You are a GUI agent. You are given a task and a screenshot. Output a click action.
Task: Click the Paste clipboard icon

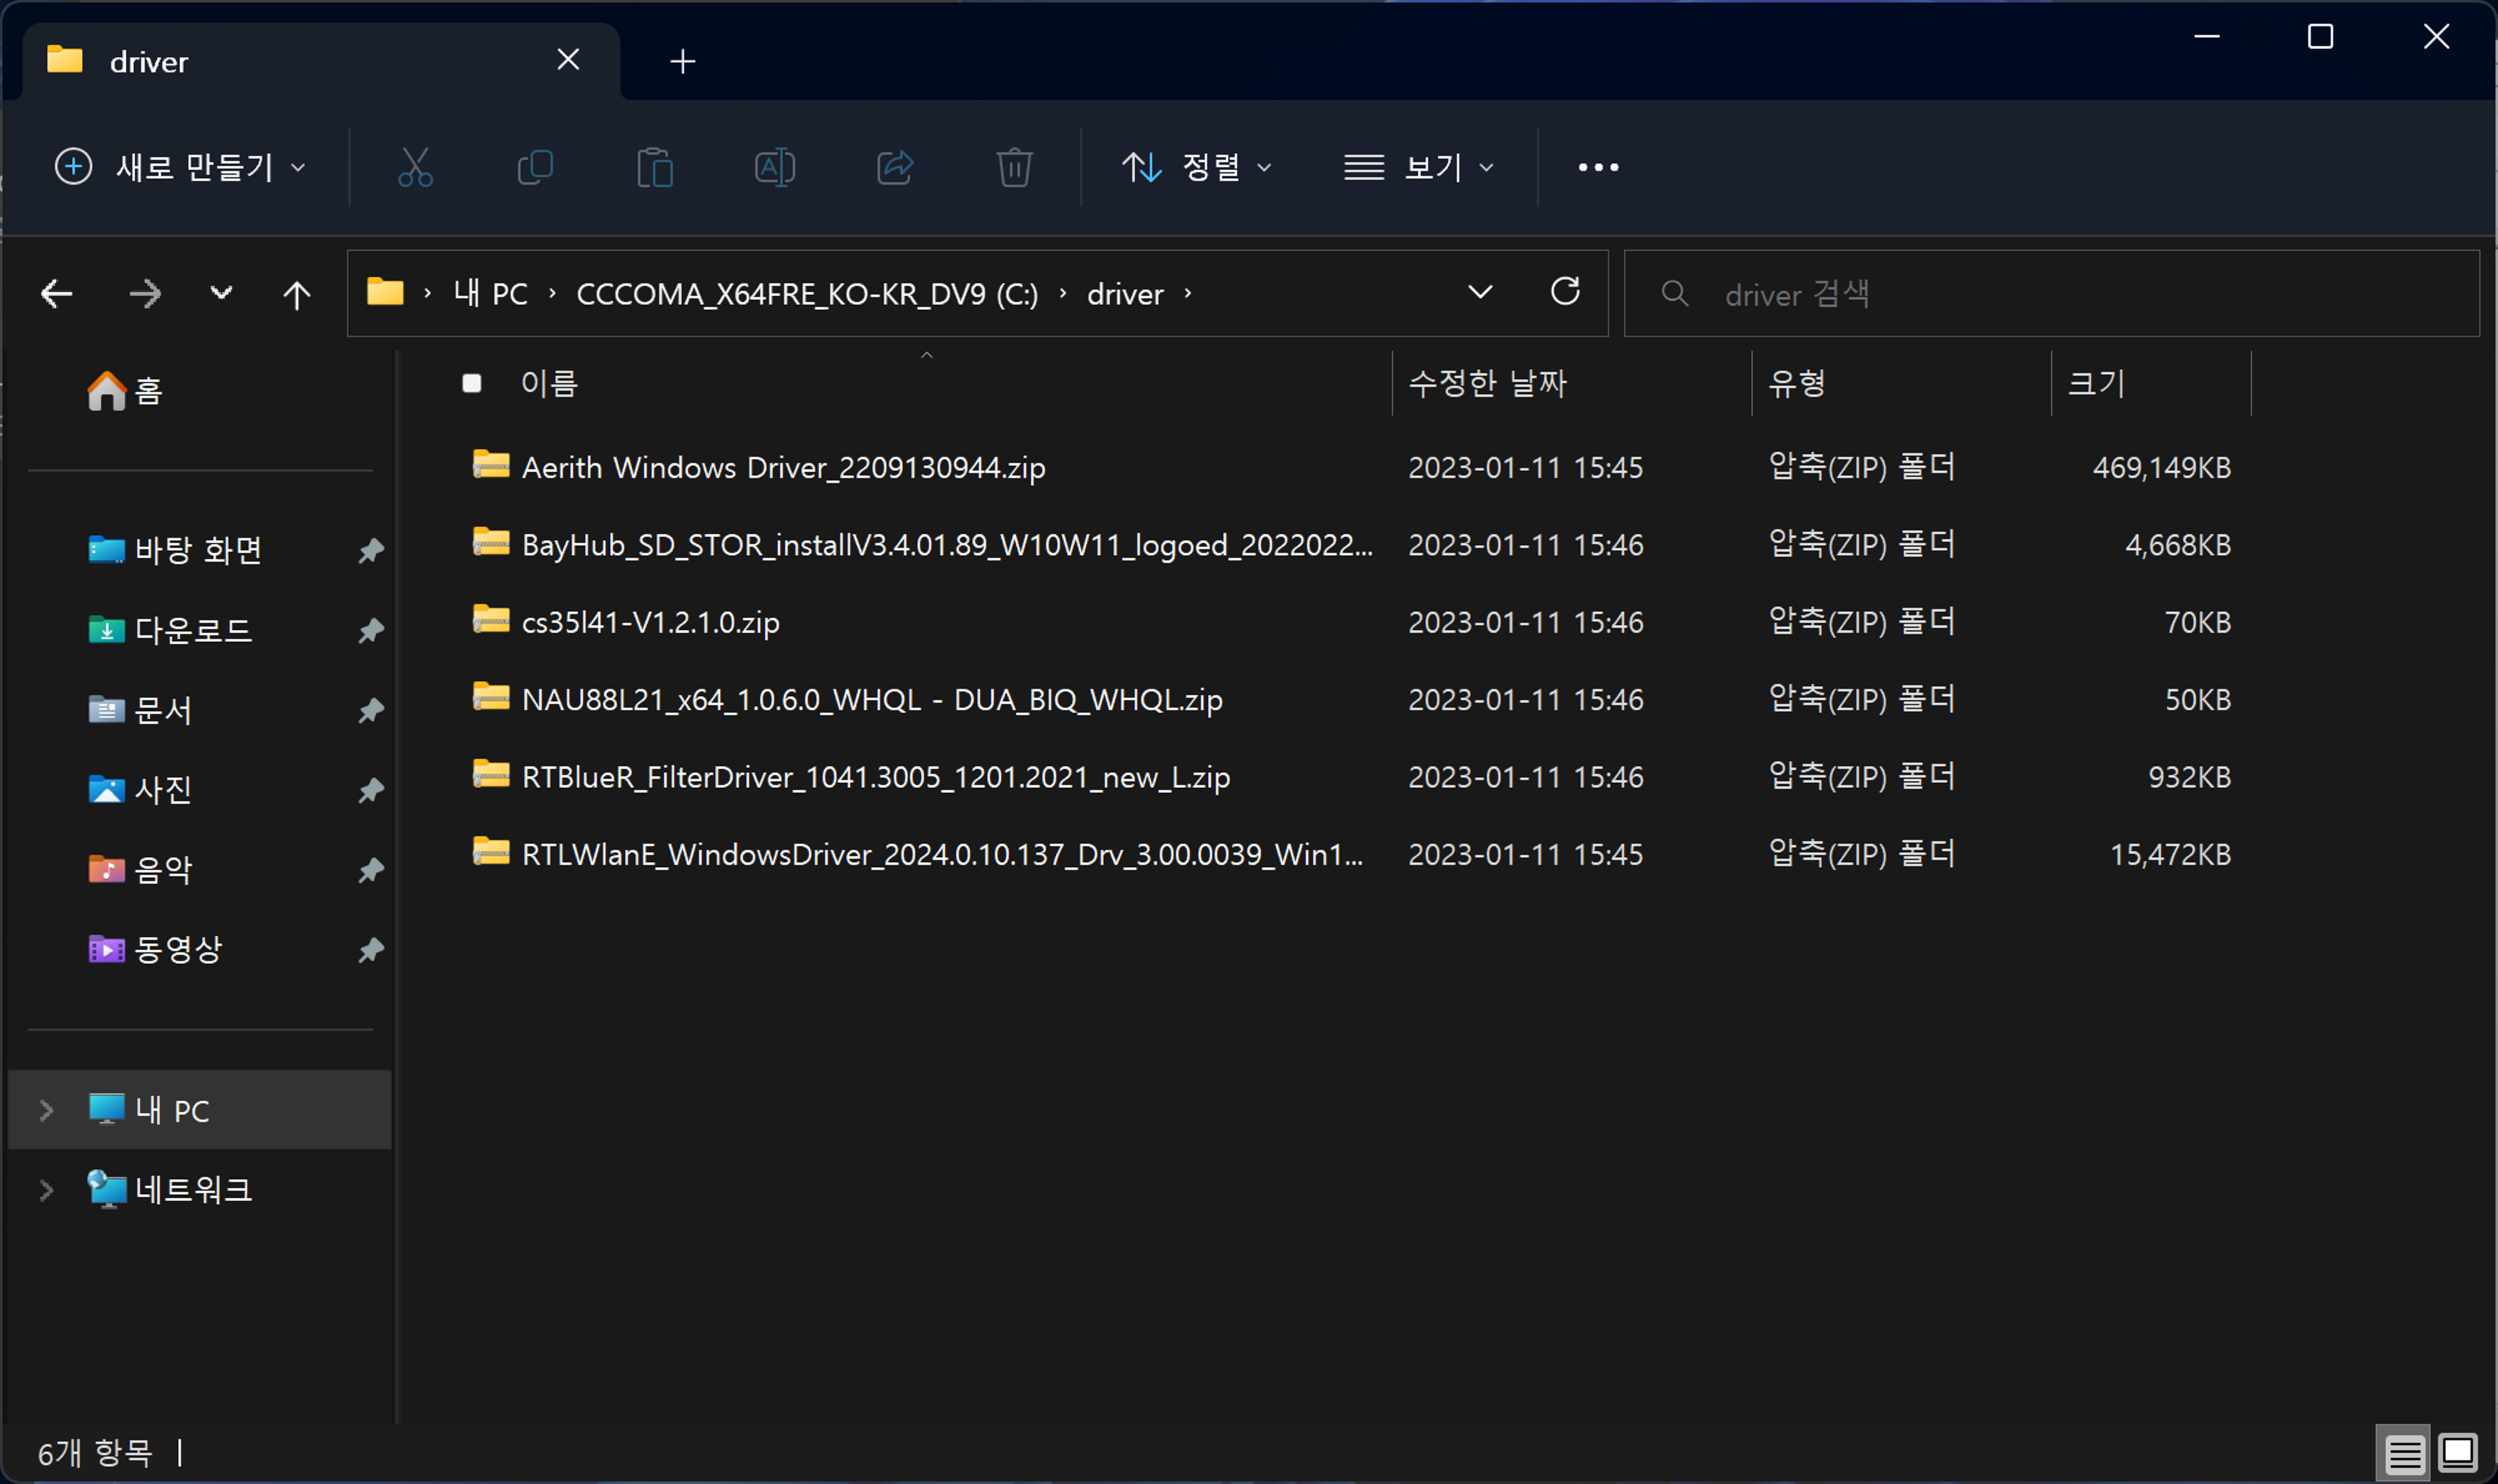[655, 167]
